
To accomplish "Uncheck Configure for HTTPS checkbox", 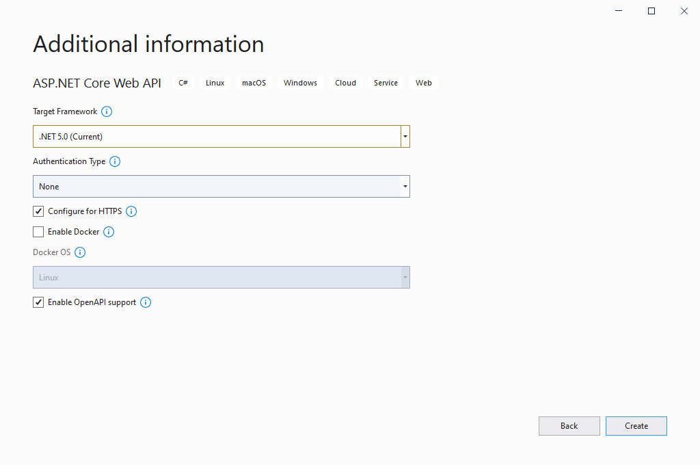I will point(38,211).
